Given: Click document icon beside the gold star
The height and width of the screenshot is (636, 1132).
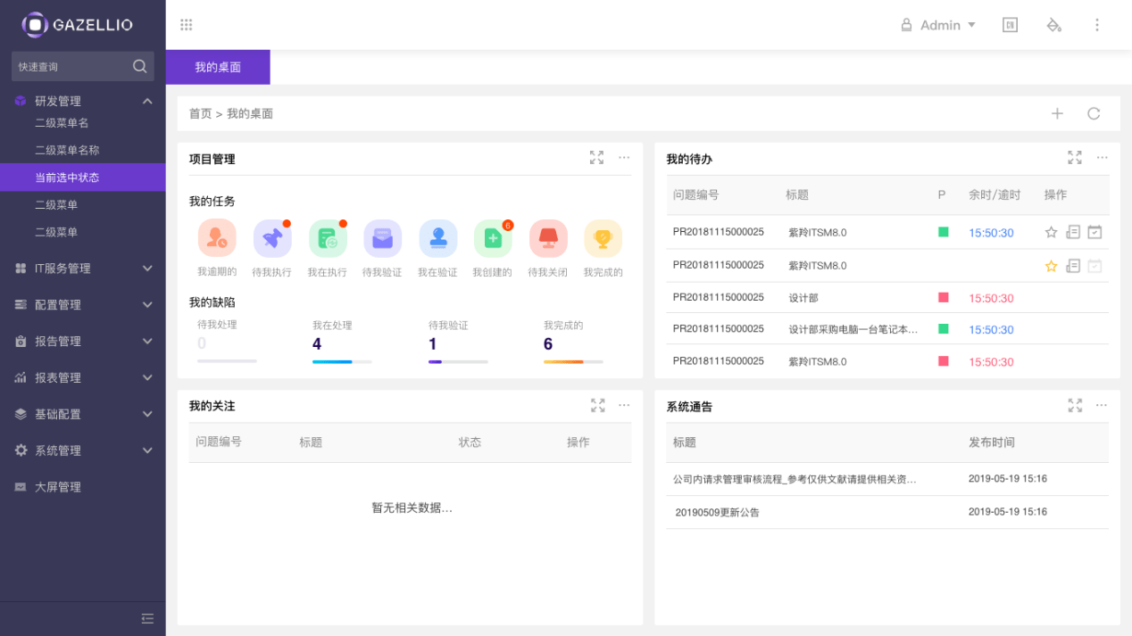Looking at the screenshot, I should coord(1073,266).
